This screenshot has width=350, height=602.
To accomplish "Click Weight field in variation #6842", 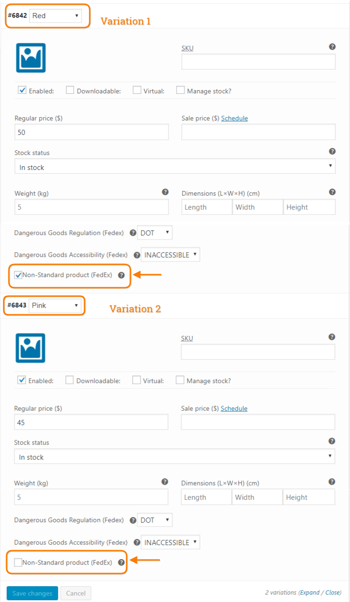I will (x=92, y=207).
